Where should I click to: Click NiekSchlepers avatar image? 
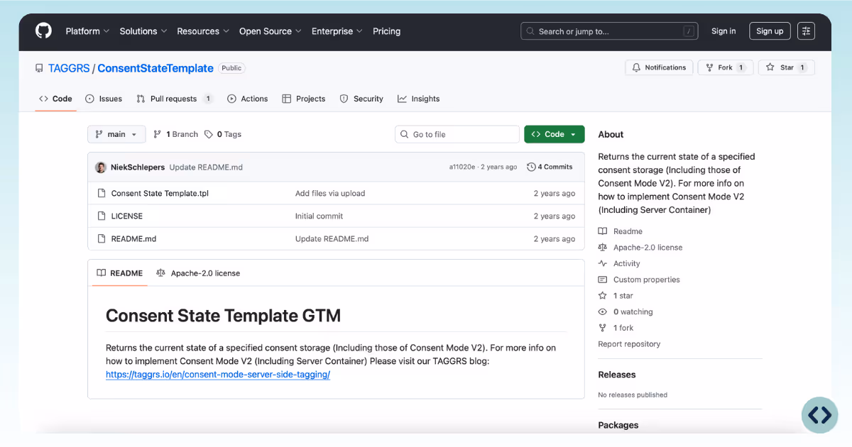pos(101,167)
